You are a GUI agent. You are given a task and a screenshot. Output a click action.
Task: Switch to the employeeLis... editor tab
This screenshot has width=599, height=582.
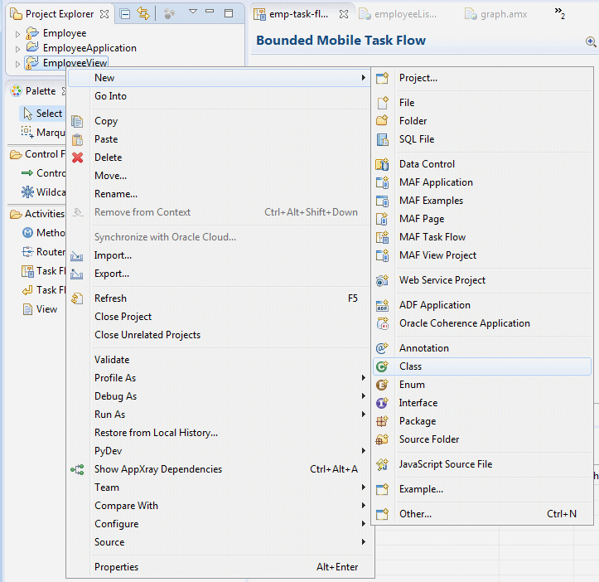(399, 14)
